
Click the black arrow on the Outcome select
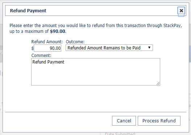click(x=149, y=48)
